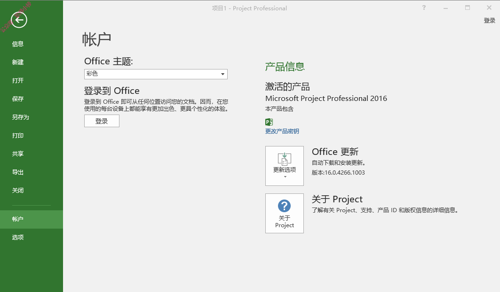500x292 pixels.
Task: Click the 关于 Project heading on the right
Action: tap(337, 199)
